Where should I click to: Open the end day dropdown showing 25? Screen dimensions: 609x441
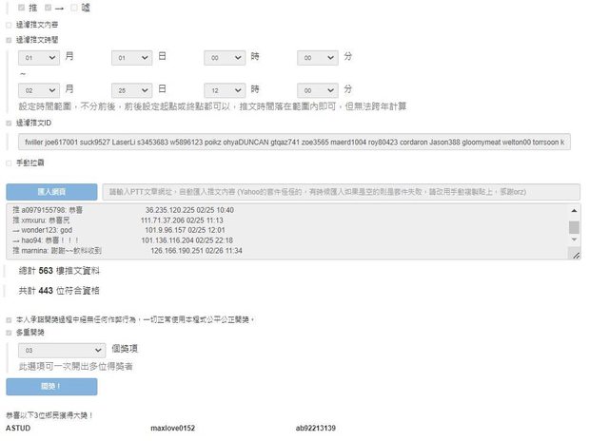tap(132, 88)
